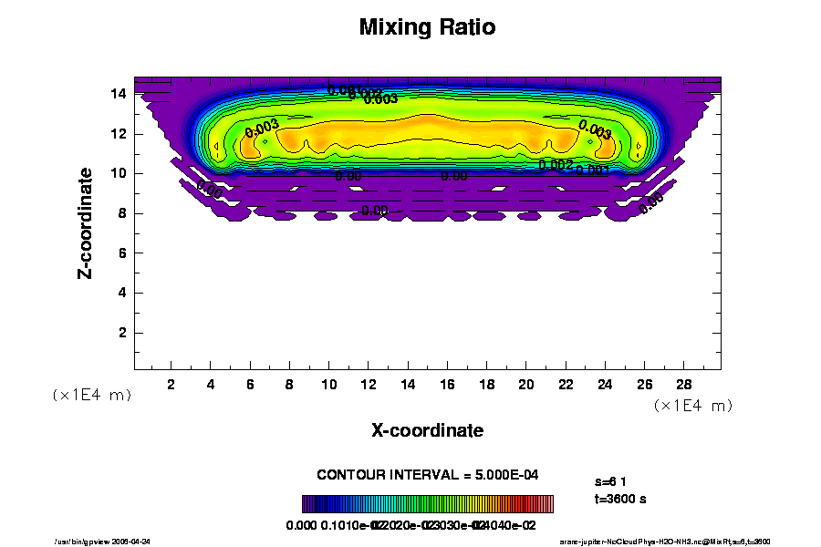
Task: Click the s=6 1 label
Action: pyautogui.click(x=610, y=480)
